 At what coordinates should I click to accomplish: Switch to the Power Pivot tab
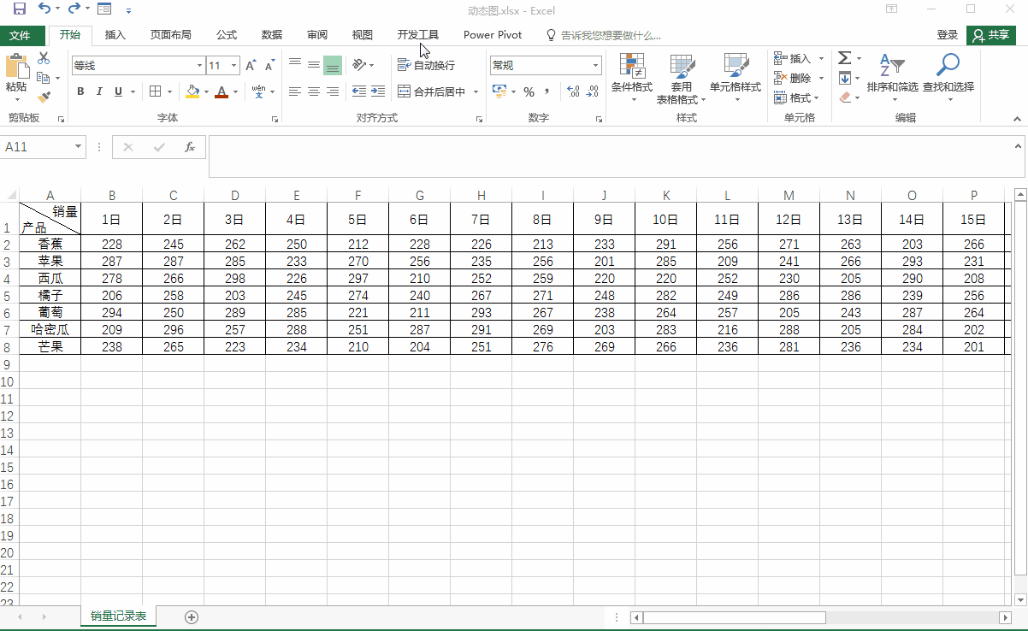493,35
